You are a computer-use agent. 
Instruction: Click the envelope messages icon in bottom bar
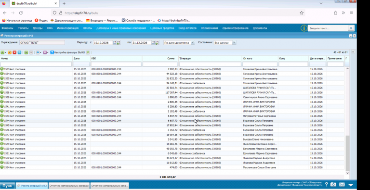[x=342, y=184]
